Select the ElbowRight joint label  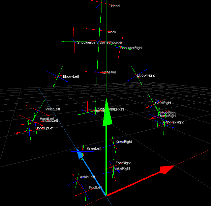click(x=146, y=75)
